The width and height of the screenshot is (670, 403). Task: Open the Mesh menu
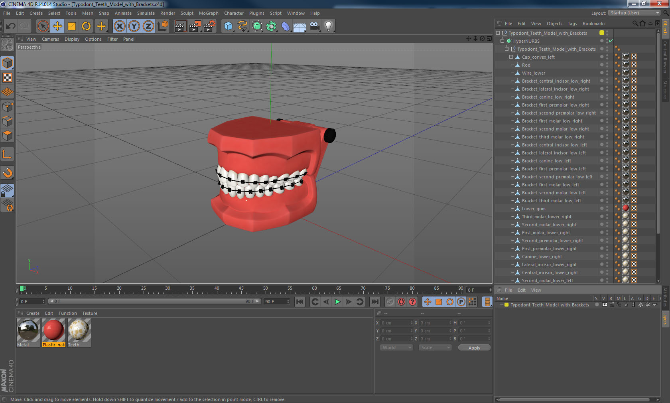click(x=87, y=13)
